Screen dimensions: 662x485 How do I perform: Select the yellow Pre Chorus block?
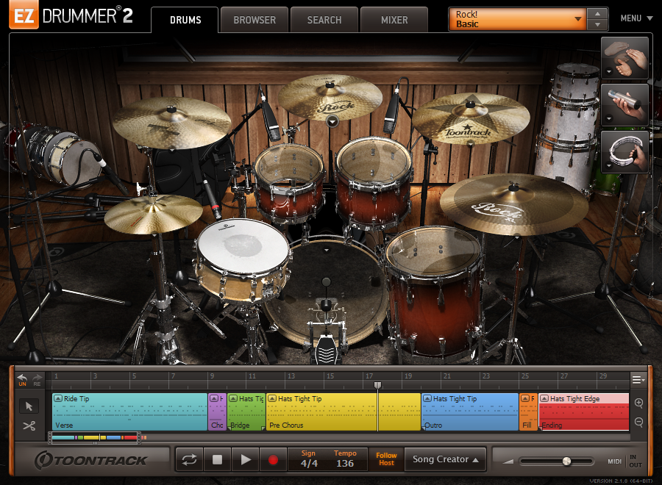tap(344, 412)
